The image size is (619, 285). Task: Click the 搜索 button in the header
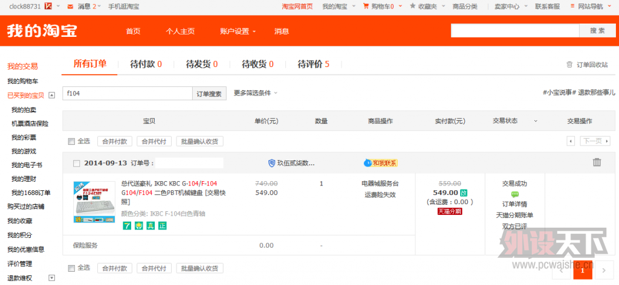pyautogui.click(x=598, y=31)
